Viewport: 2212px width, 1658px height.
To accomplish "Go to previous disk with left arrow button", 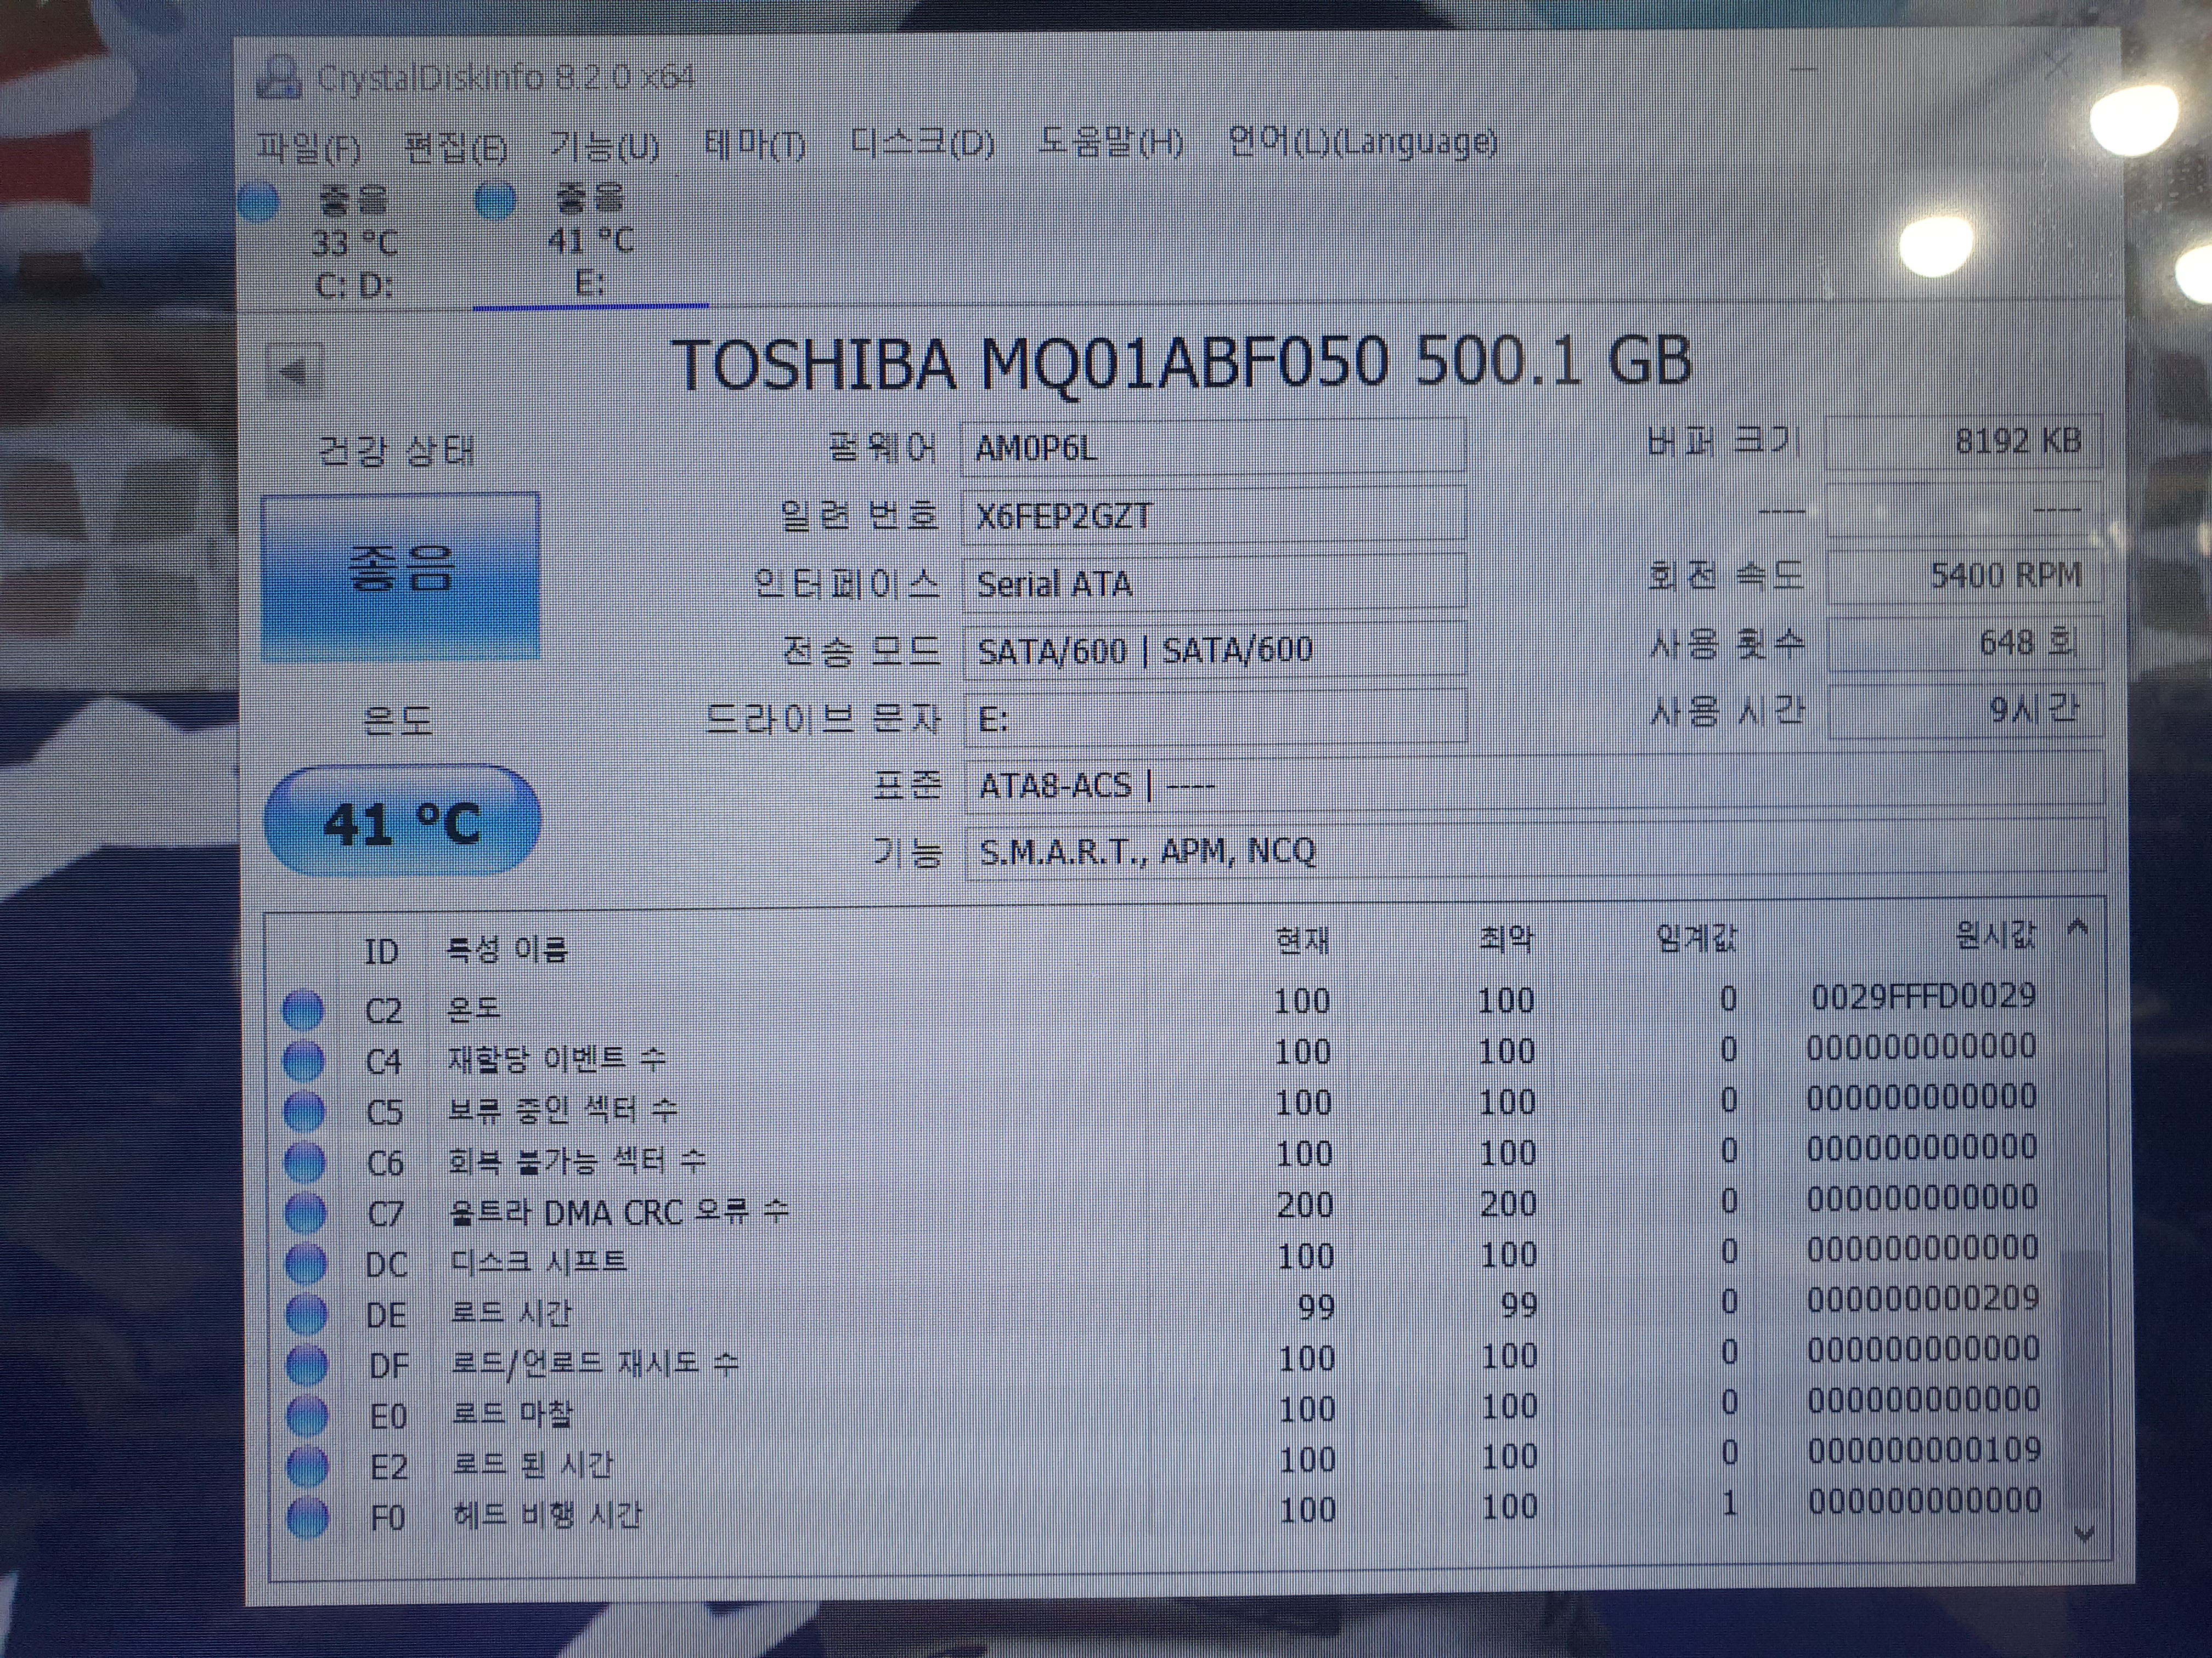I will click(296, 372).
